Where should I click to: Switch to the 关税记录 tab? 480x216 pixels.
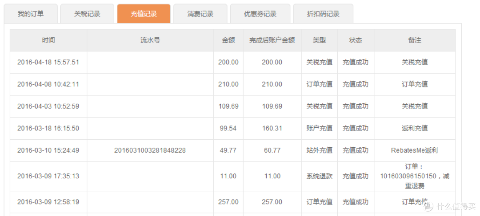pos(87,14)
